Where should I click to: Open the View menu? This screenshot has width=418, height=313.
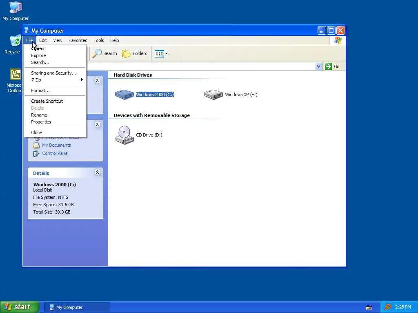point(58,40)
